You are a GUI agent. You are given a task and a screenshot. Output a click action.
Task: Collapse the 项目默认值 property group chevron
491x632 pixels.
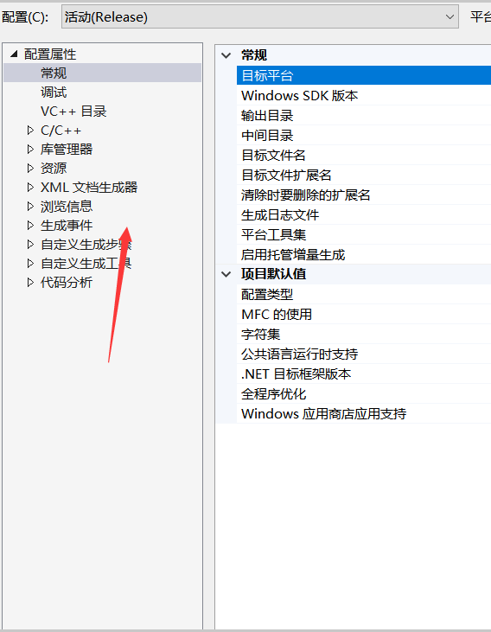[x=226, y=274]
